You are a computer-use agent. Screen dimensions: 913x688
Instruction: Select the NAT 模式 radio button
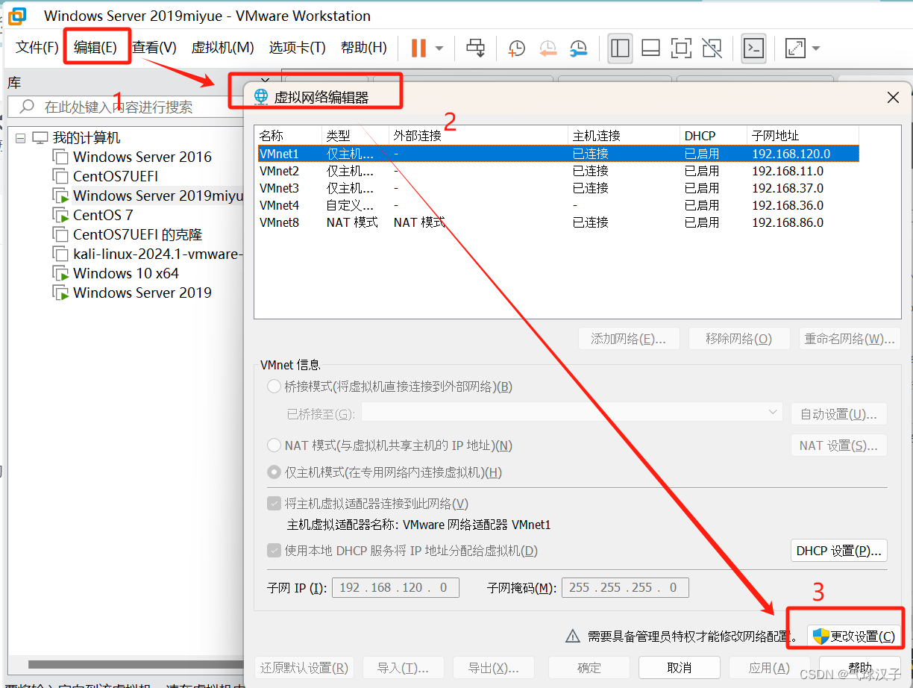pyautogui.click(x=274, y=445)
